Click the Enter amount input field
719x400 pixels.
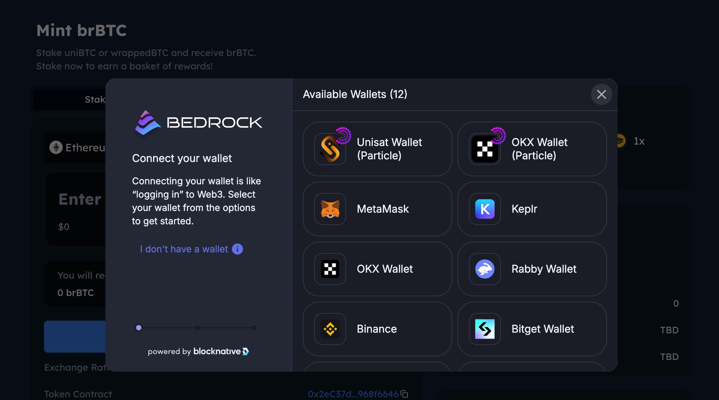pos(80,199)
